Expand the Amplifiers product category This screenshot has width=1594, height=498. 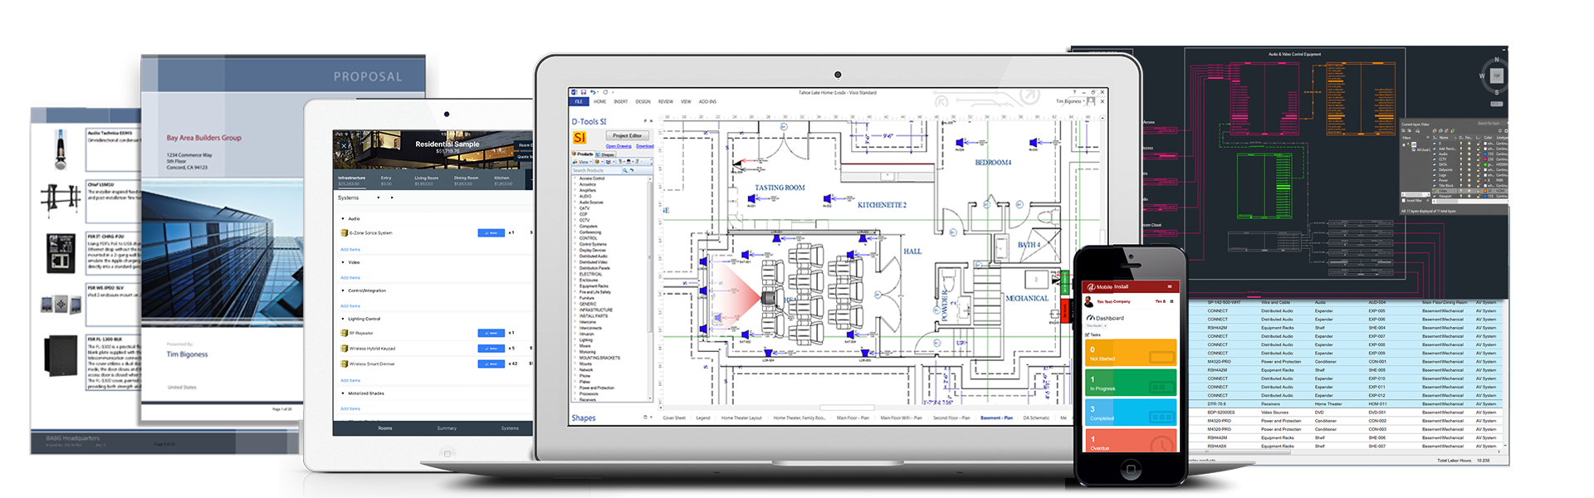click(575, 190)
